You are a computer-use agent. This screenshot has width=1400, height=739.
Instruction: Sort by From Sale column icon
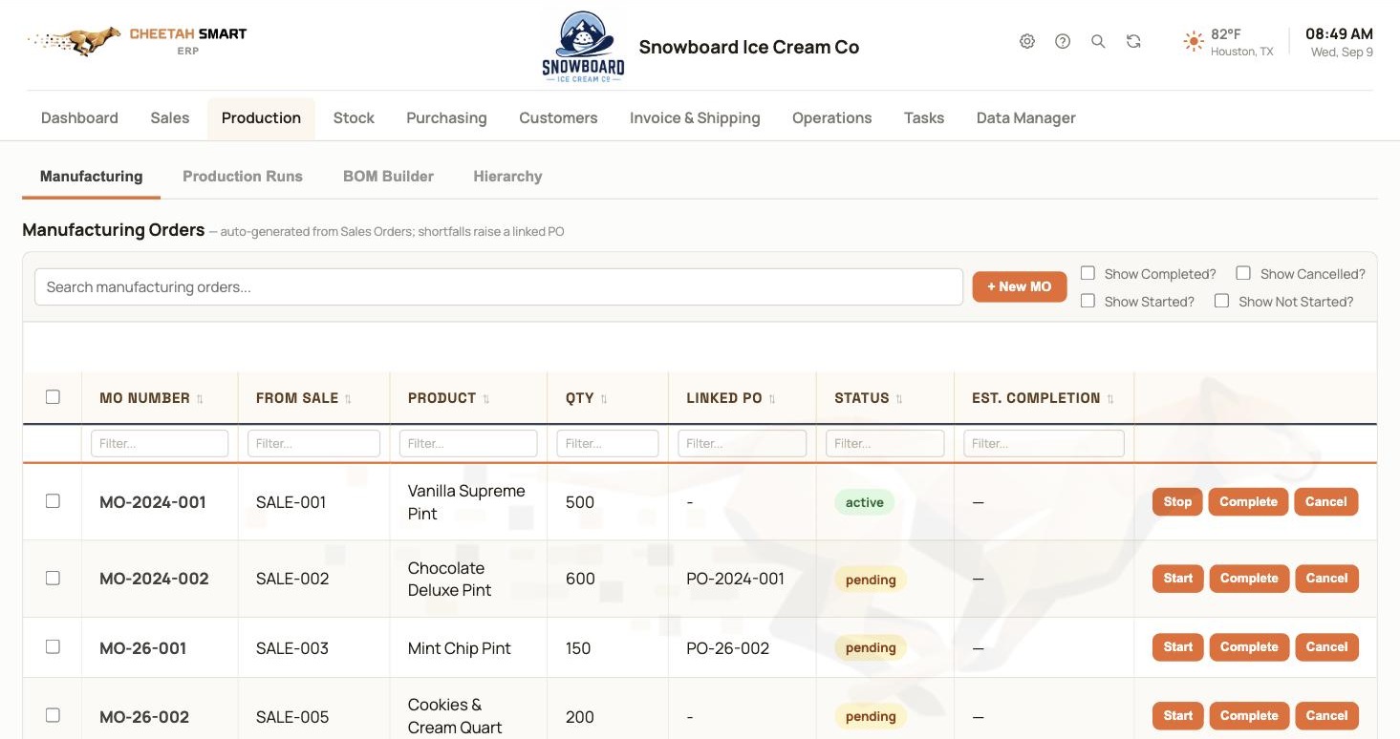[348, 399]
